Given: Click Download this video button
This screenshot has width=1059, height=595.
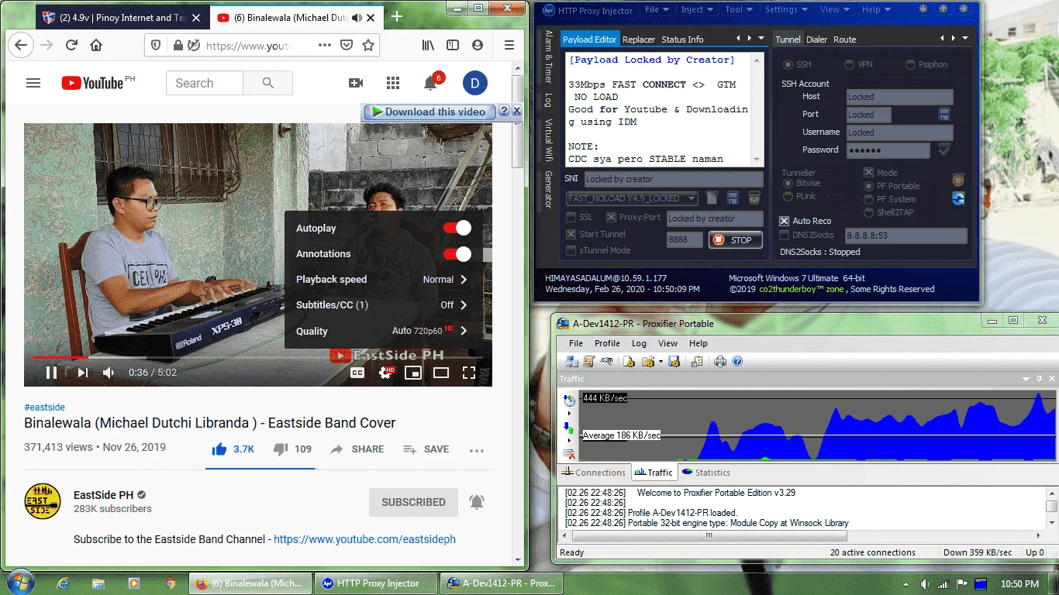Looking at the screenshot, I should coord(429,112).
